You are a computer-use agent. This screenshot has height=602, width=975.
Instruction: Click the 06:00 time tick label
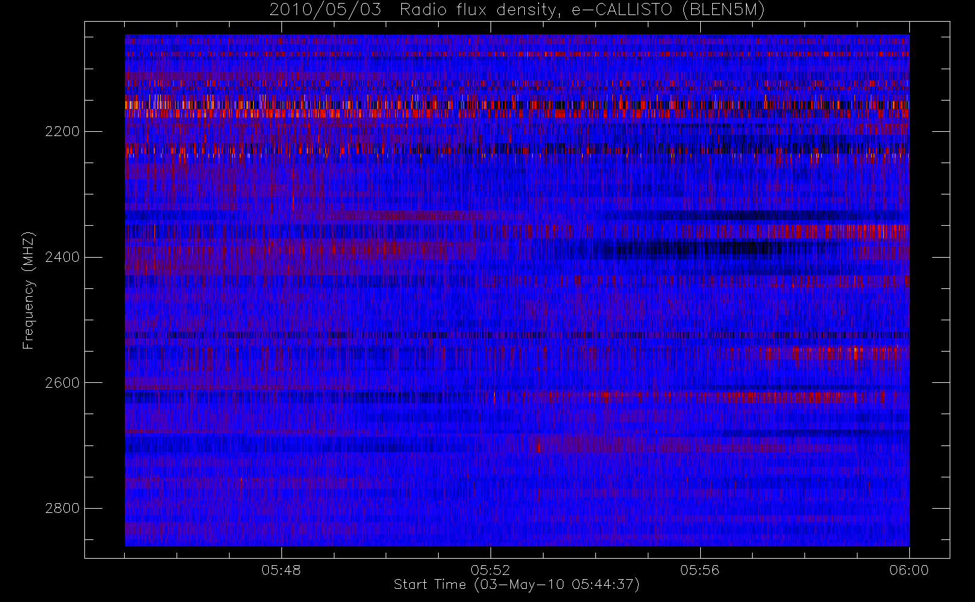(x=909, y=570)
